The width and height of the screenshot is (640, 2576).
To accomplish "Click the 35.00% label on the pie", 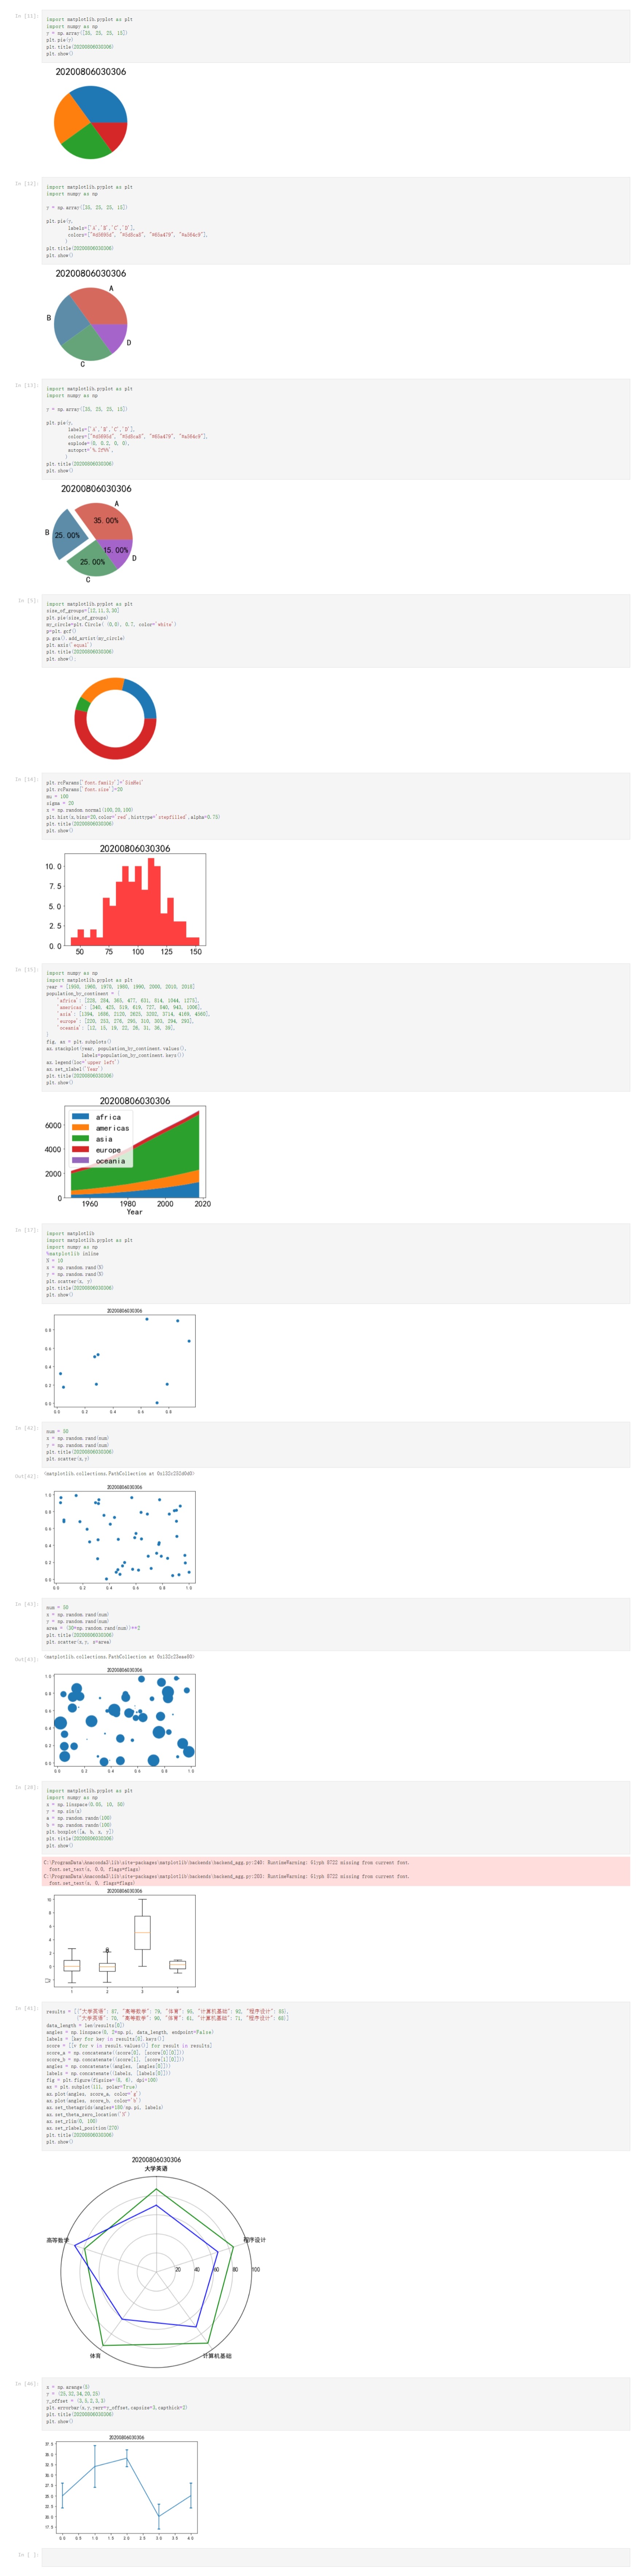I will (x=106, y=521).
